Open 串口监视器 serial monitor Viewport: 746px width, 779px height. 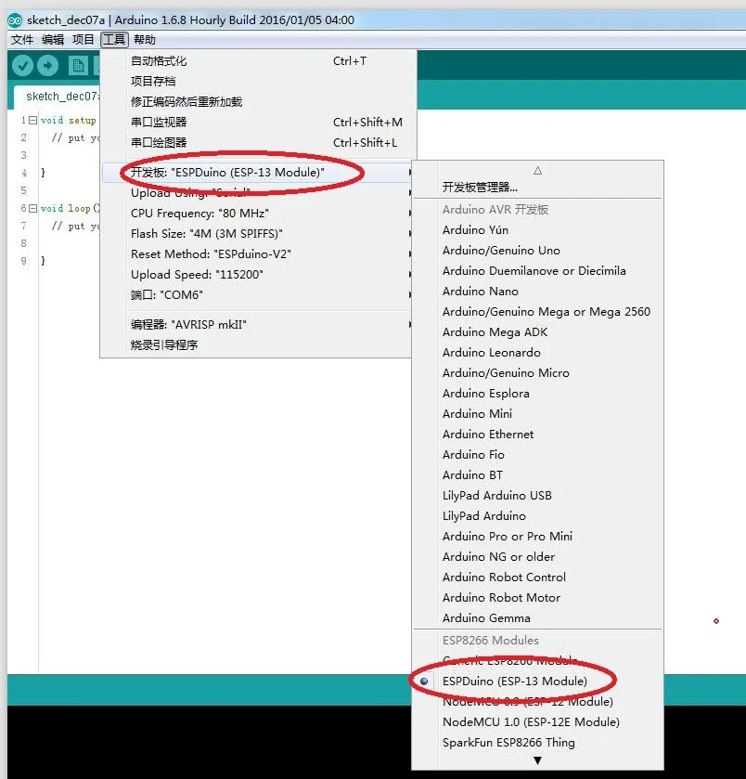pos(258,123)
